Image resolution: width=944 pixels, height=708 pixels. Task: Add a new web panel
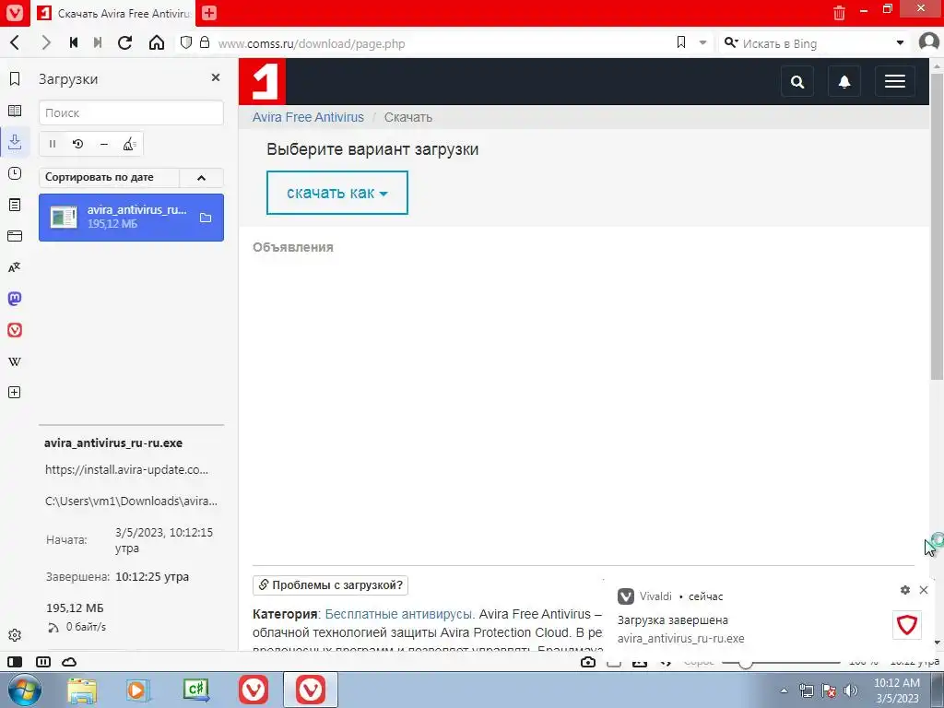click(15, 393)
